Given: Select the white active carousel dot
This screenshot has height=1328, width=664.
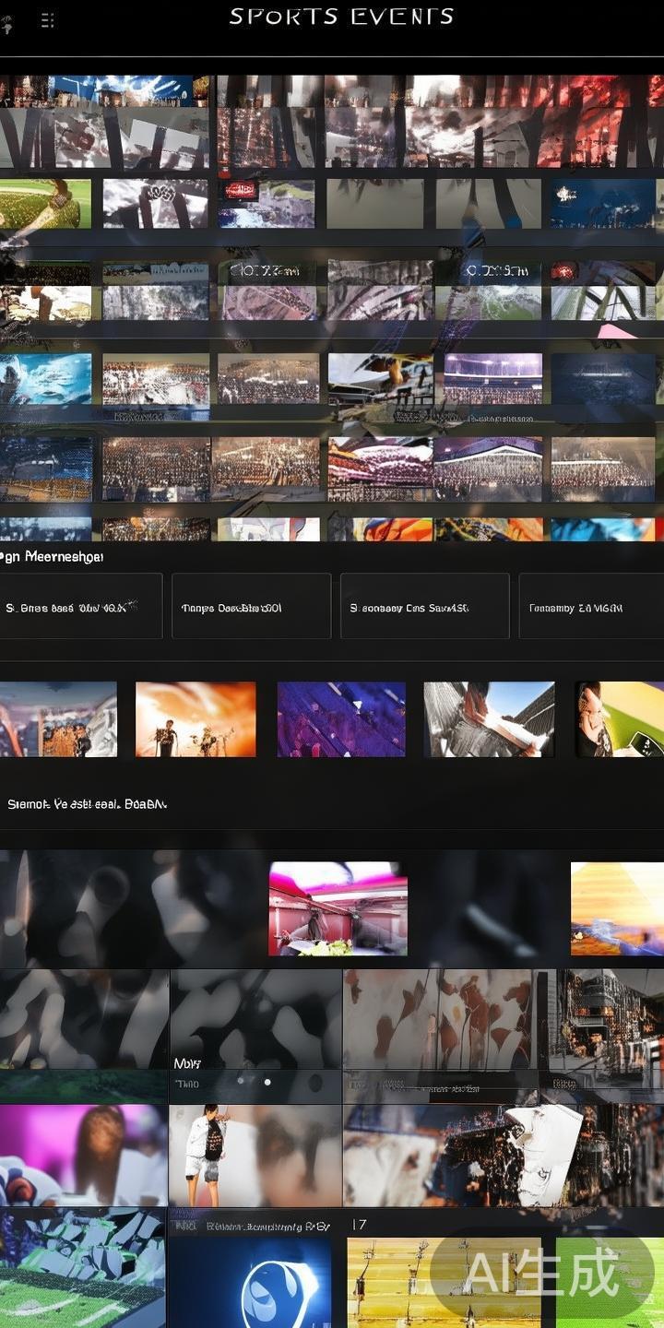Looking at the screenshot, I should 267,1082.
